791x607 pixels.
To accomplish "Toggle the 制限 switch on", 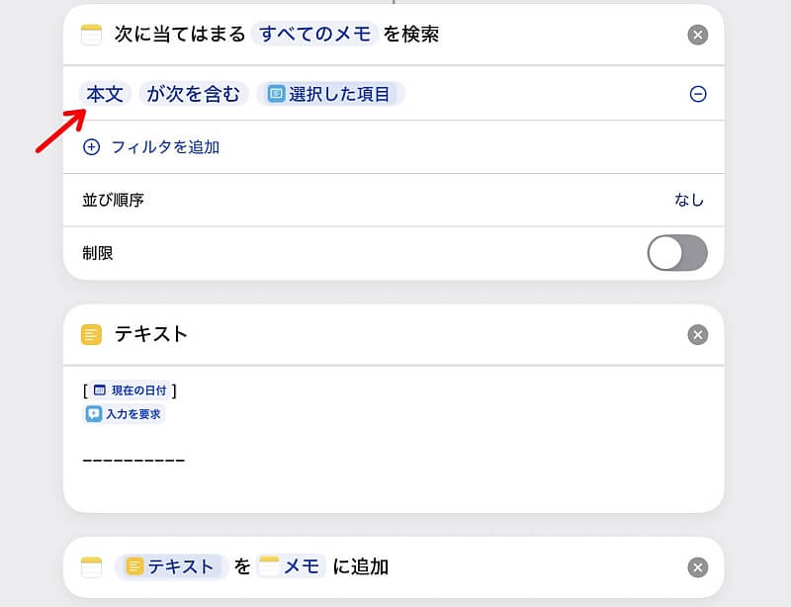I will [x=677, y=253].
